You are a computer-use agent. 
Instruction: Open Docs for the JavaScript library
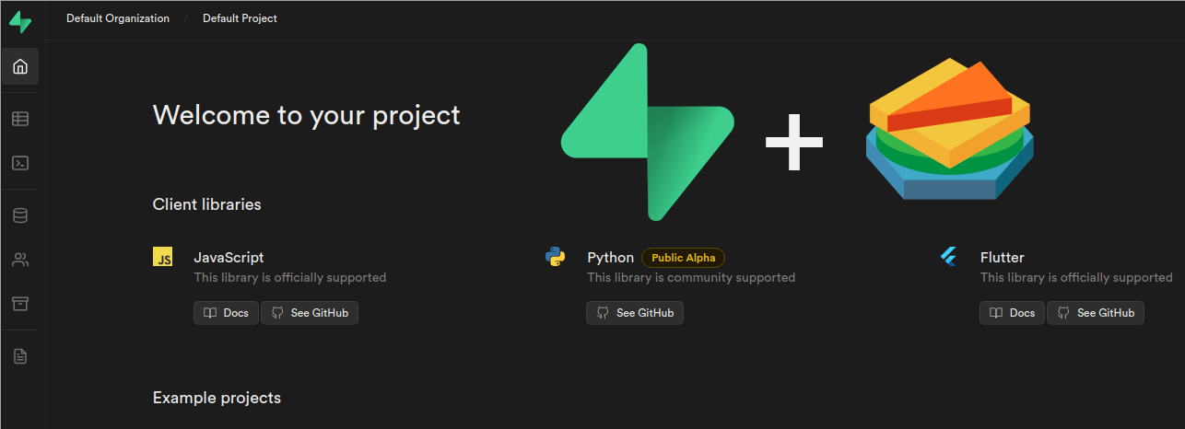(226, 313)
